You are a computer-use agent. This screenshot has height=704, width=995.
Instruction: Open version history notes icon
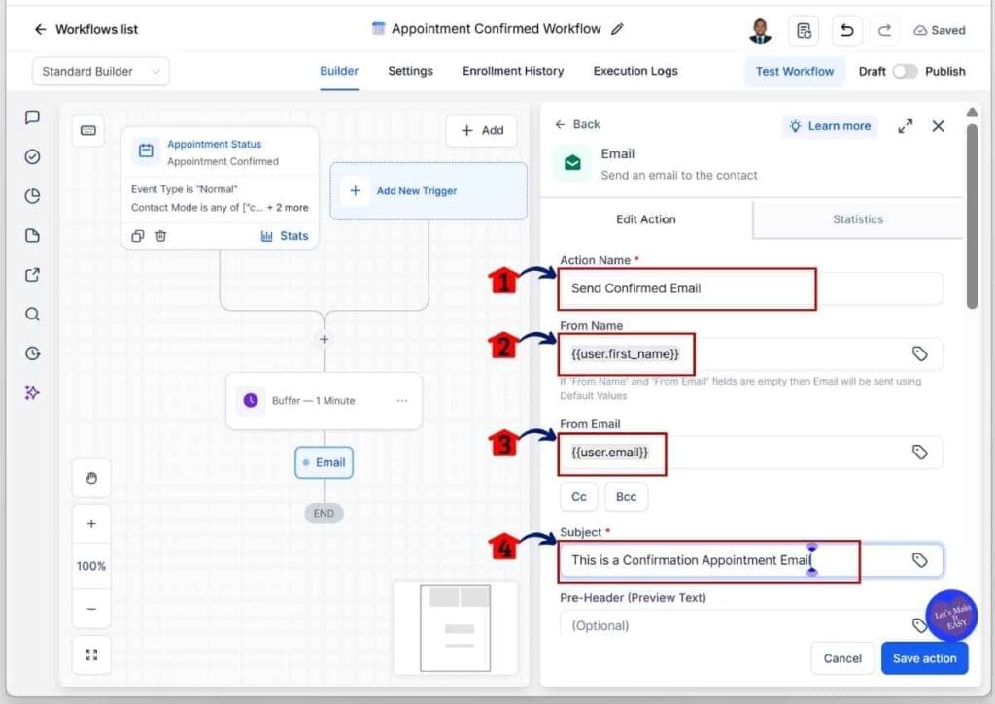click(x=804, y=30)
